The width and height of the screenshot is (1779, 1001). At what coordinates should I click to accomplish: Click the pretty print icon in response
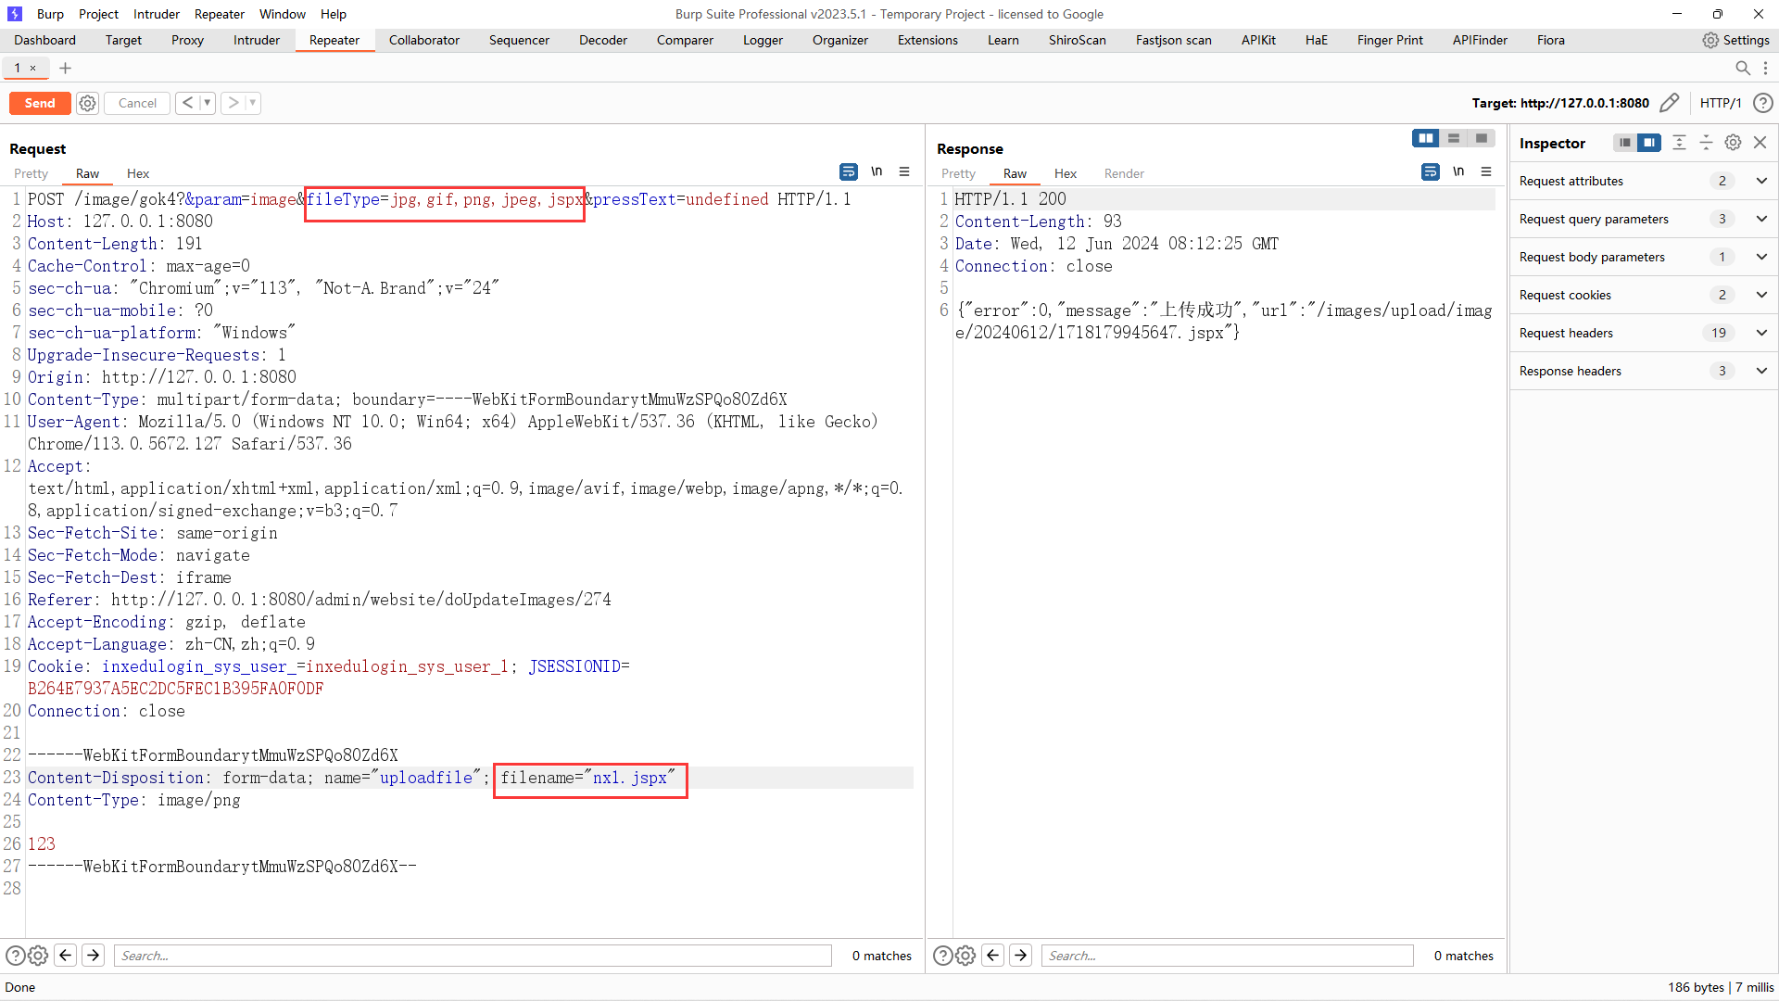tap(1431, 172)
